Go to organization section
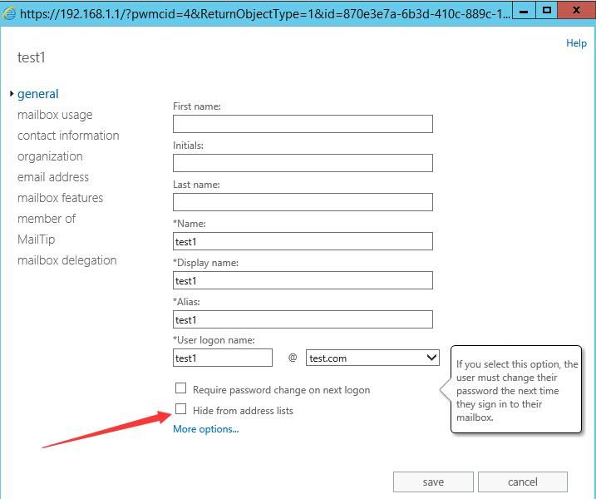 [x=50, y=156]
